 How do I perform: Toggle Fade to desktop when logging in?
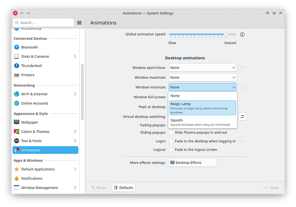171,141
